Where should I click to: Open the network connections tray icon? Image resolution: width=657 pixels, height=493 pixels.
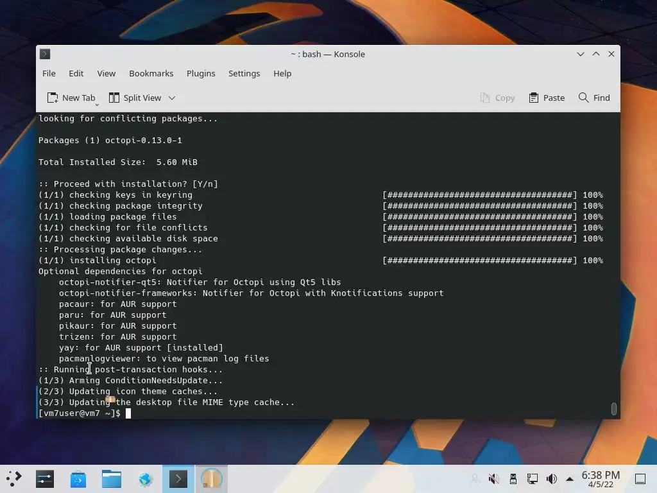click(x=533, y=478)
